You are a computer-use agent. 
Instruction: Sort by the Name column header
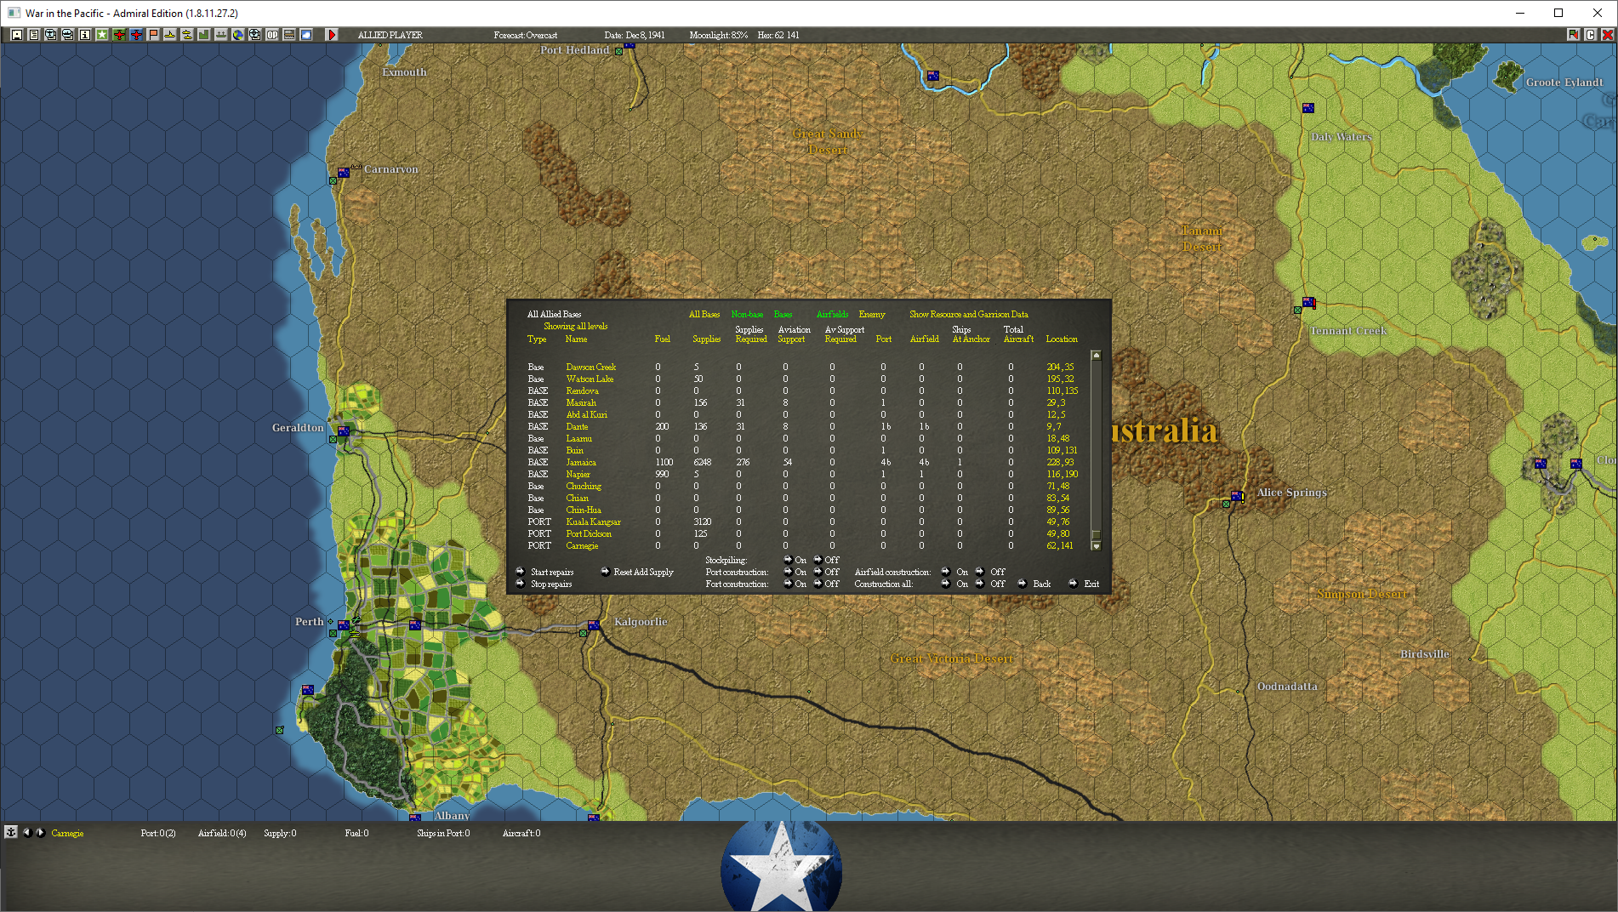click(576, 339)
